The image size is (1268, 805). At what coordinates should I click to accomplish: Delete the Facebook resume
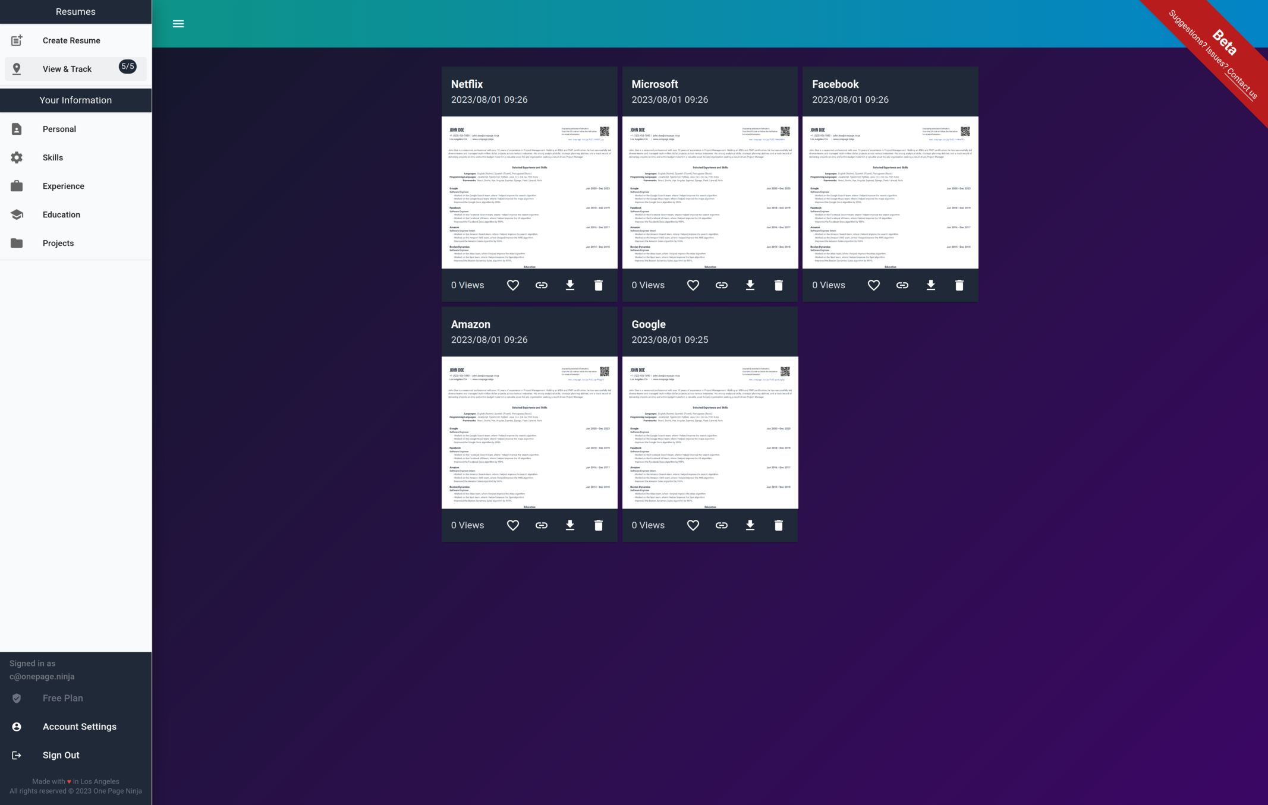[959, 285]
